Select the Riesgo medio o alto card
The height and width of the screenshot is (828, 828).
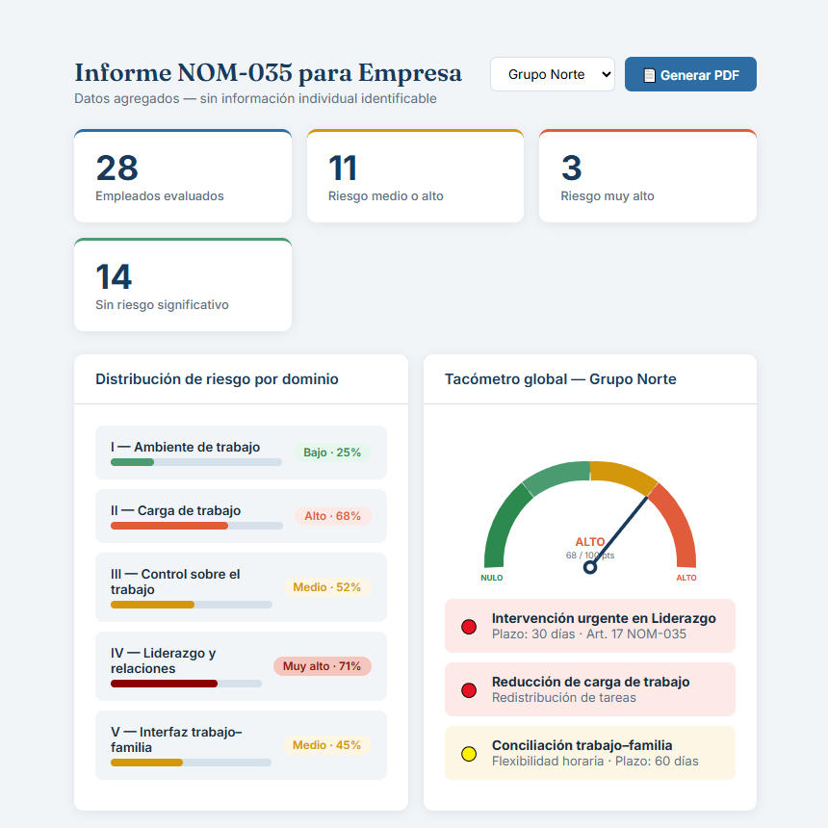pyautogui.click(x=415, y=176)
